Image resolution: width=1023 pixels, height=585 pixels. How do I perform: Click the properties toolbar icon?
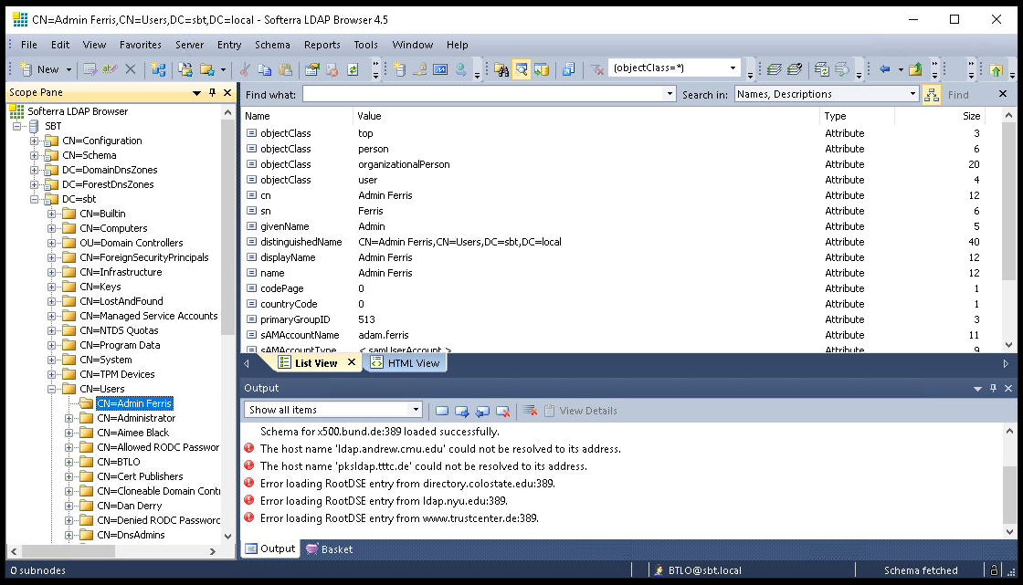[x=312, y=69]
